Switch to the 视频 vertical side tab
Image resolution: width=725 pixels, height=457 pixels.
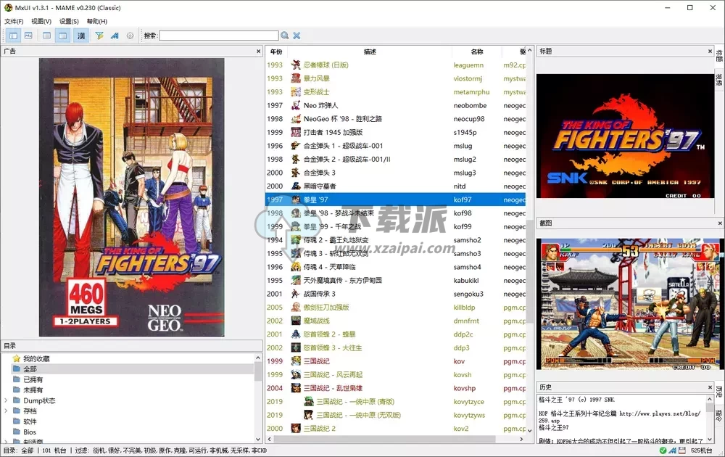[x=719, y=78]
